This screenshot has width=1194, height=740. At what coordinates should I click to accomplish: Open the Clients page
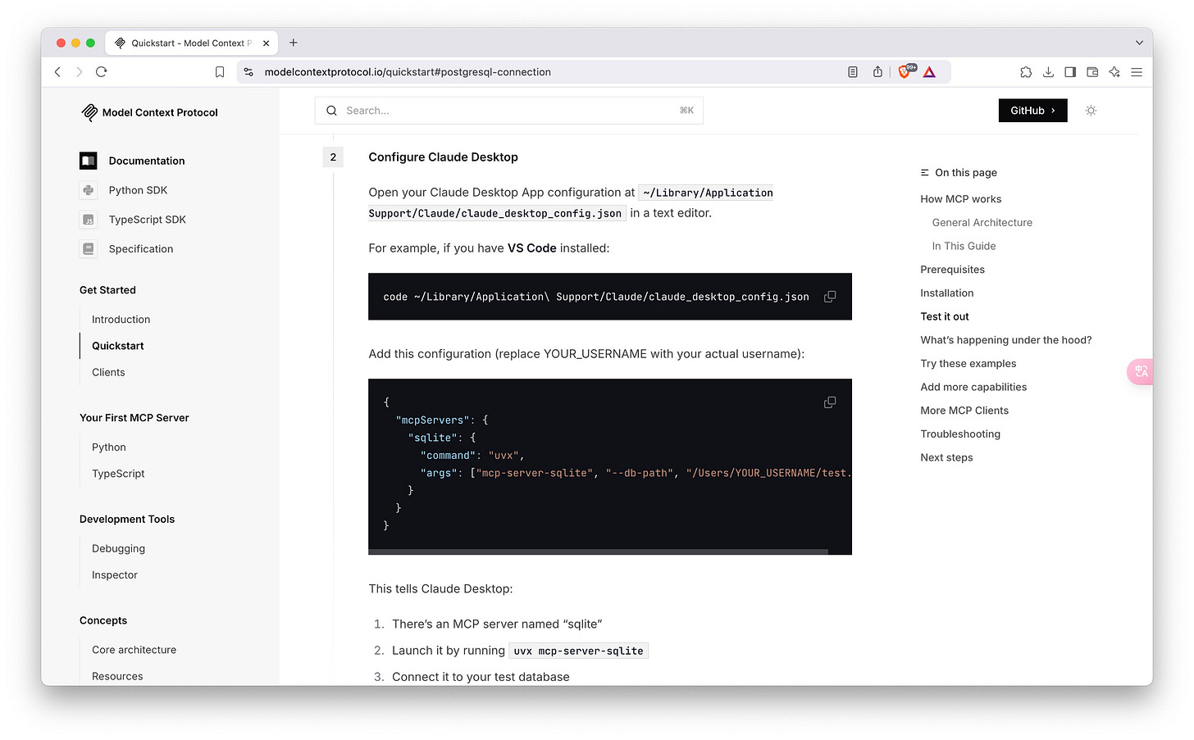(108, 372)
